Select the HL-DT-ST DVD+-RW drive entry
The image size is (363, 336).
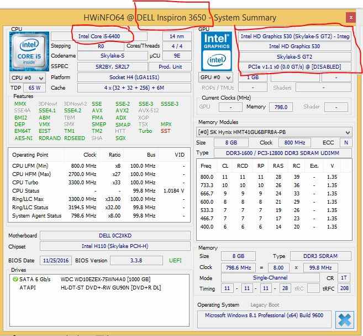(111, 287)
